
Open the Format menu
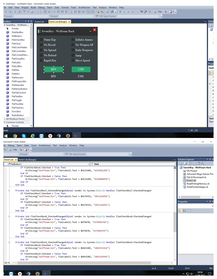(65, 7)
